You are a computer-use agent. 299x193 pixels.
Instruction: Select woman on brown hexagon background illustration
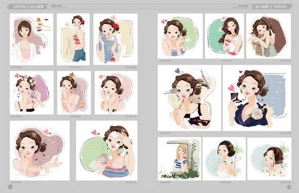269,36
